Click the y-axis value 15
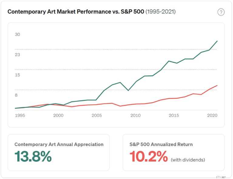 click(17, 75)
